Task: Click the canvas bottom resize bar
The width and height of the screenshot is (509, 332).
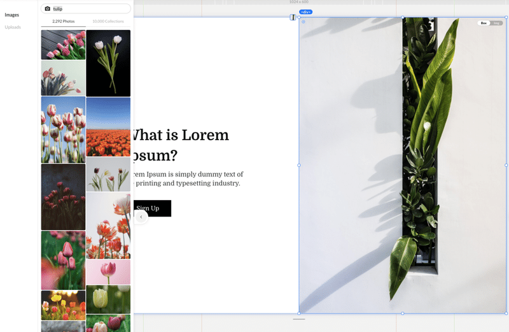Action: (299, 319)
